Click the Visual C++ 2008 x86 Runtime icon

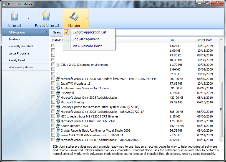click(x=58, y=135)
